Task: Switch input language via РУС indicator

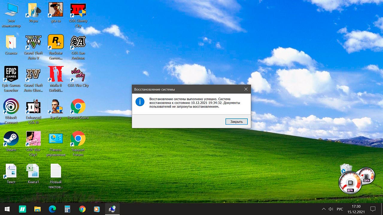Action: (340, 209)
